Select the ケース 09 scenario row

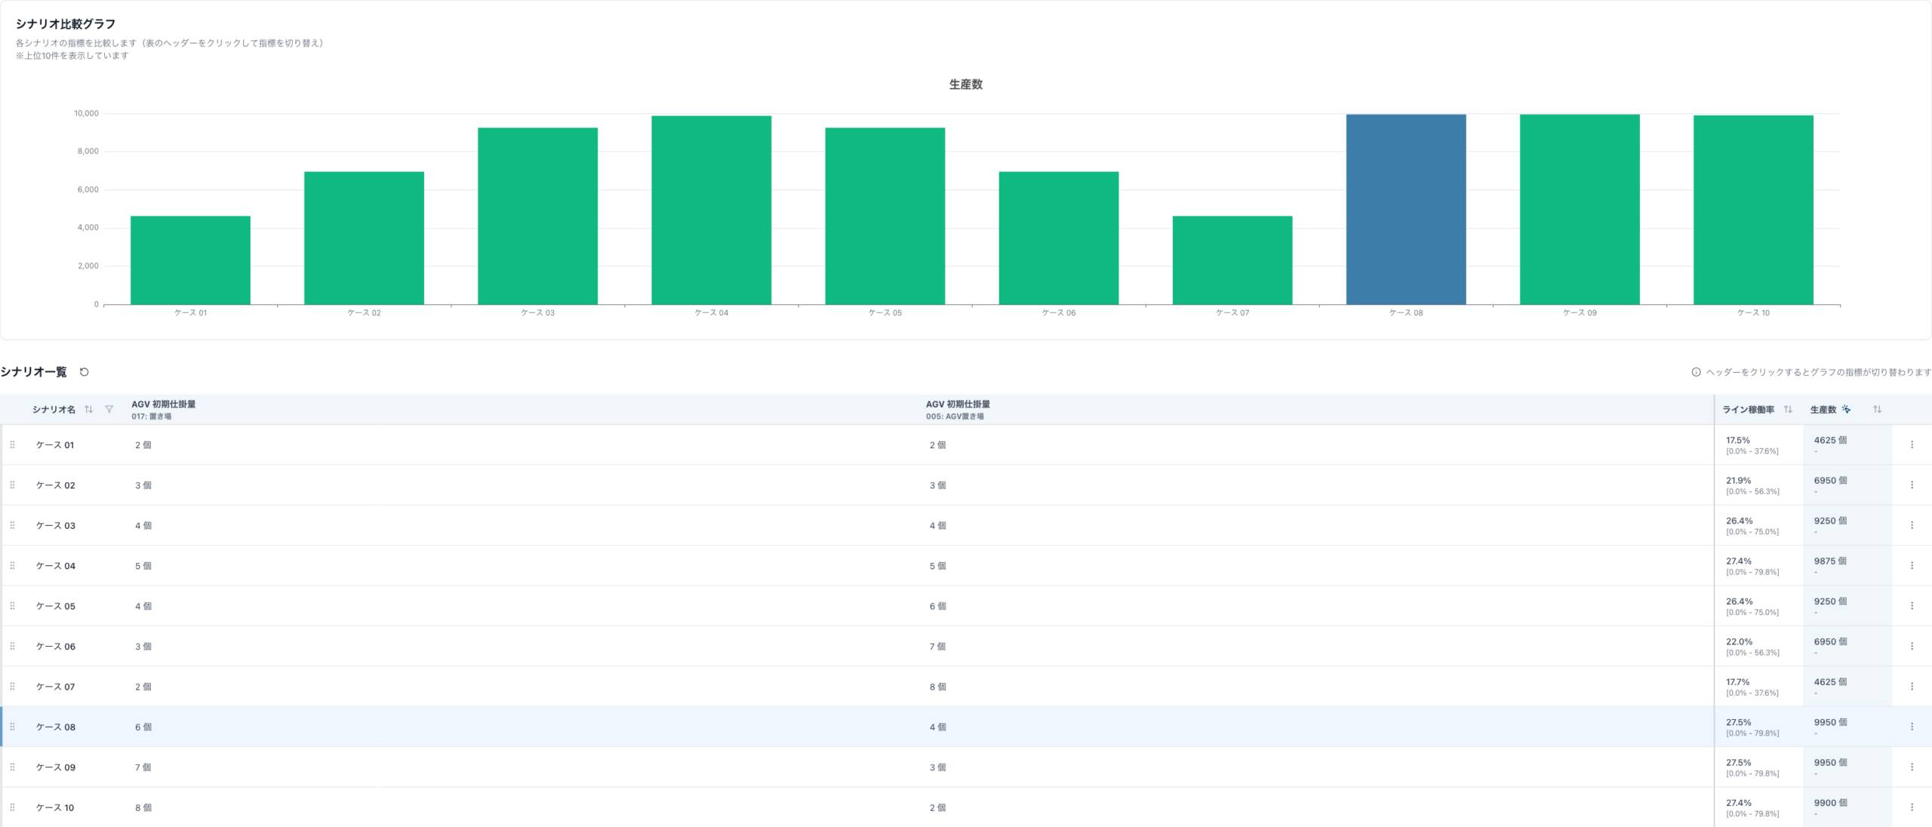[966, 767]
